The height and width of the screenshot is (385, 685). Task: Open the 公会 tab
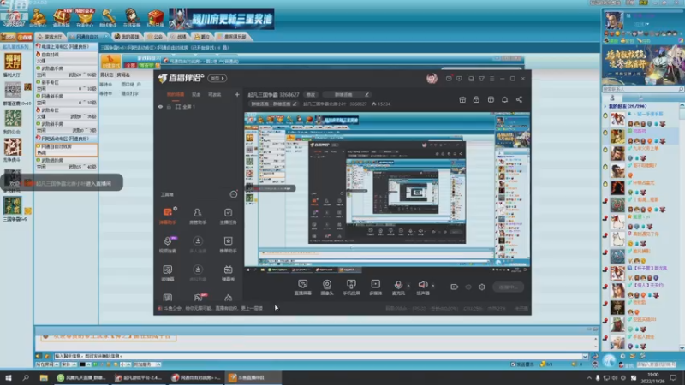(x=155, y=37)
